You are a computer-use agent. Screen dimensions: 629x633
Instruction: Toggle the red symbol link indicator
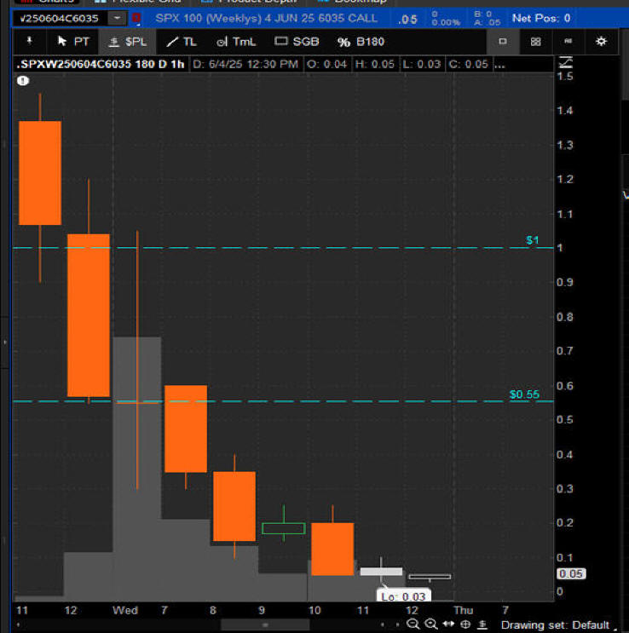[x=136, y=18]
